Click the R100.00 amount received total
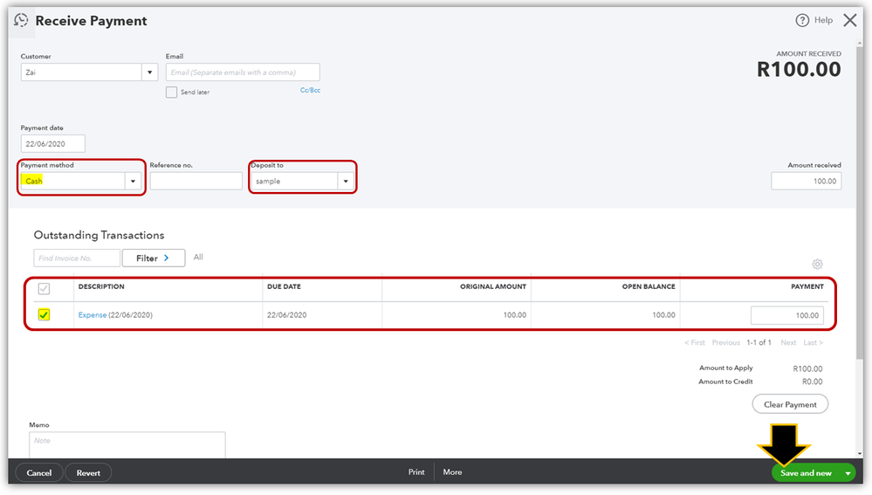Viewport: 872px width, 495px height. (799, 70)
